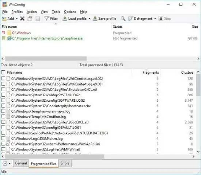Click the Add files icon in toolbar
This screenshot has height=175, width=201.
tap(4, 19)
